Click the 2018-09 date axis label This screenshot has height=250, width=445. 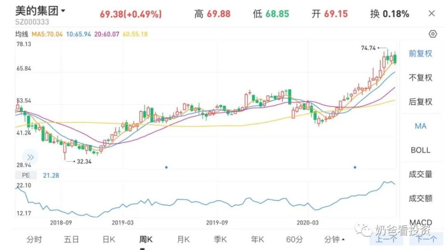(x=61, y=223)
